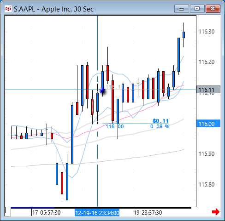This screenshot has width=225, height=221.
Task: Maximize the S.AAPL chart window
Action: click(197, 9)
